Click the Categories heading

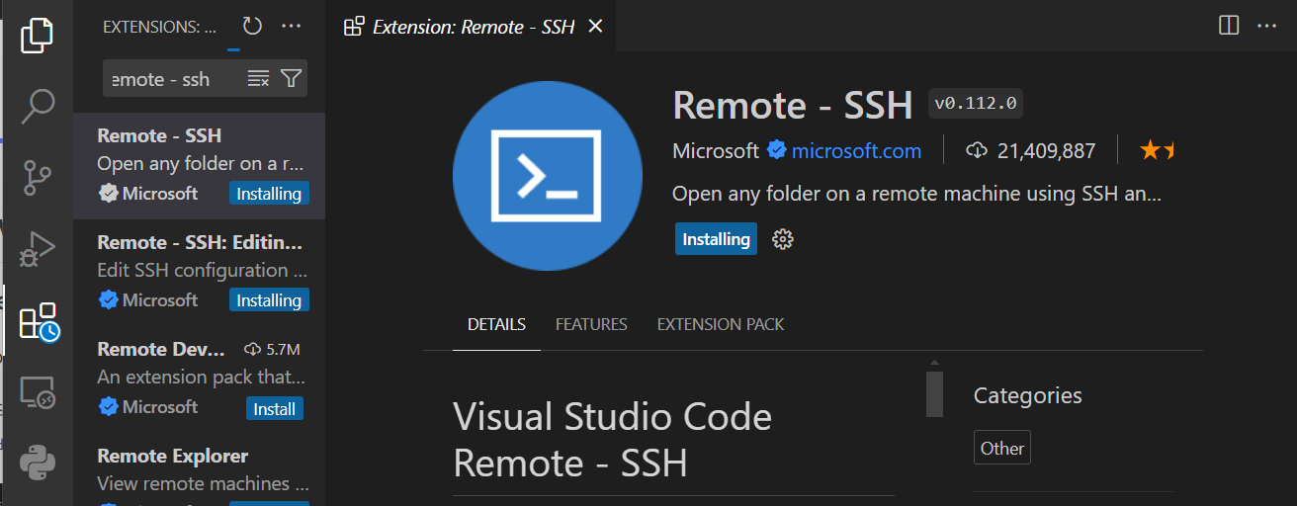pos(1028,395)
